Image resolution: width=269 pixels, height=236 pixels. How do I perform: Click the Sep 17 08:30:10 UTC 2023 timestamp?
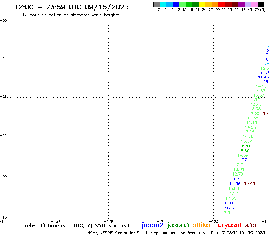[238, 233]
